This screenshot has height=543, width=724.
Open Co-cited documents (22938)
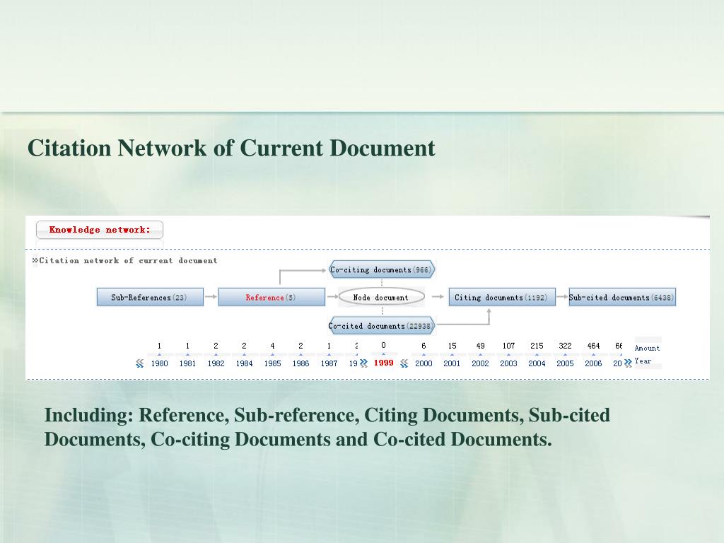click(x=381, y=326)
